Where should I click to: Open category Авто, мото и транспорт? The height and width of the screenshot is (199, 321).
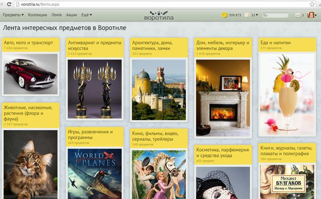pyautogui.click(x=28, y=43)
